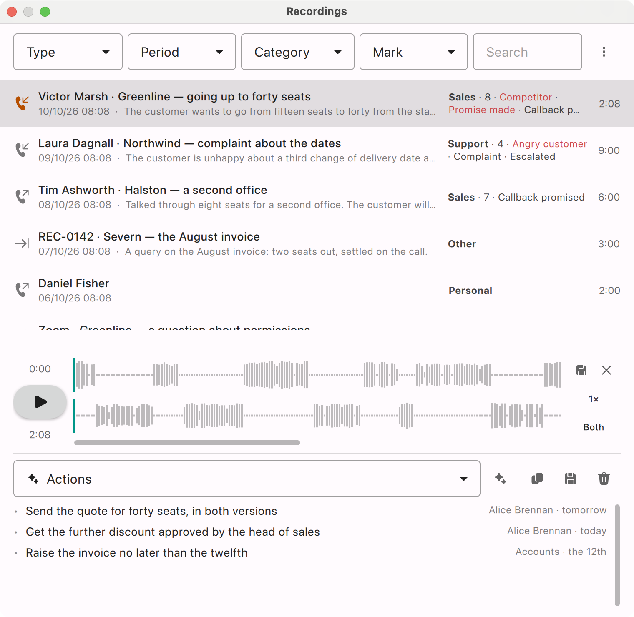Save the actions with the floppy icon
The height and width of the screenshot is (617, 634).
click(x=571, y=479)
